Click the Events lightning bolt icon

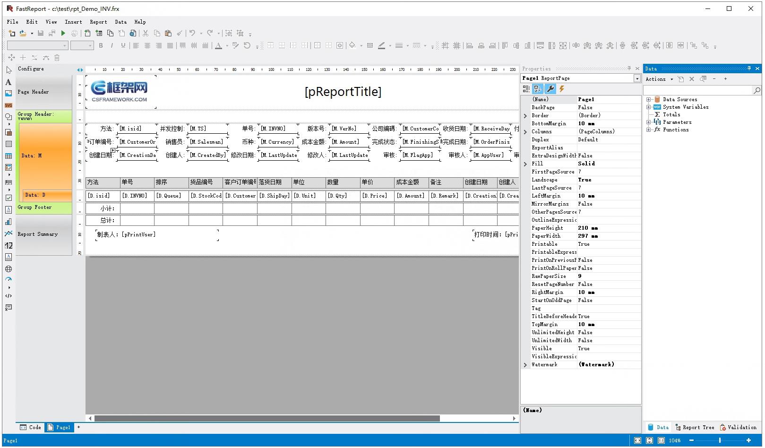coord(562,89)
